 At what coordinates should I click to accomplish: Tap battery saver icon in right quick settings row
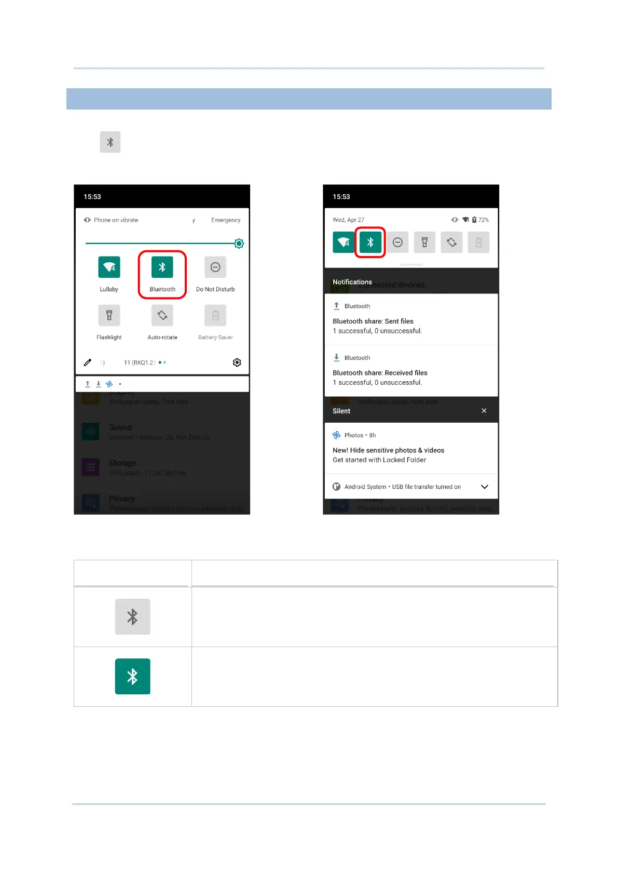(478, 242)
